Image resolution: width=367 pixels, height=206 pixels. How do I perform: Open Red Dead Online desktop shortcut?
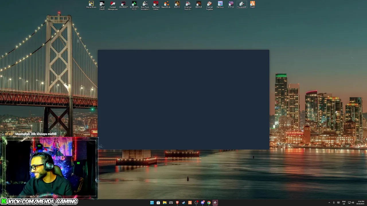pos(156,5)
